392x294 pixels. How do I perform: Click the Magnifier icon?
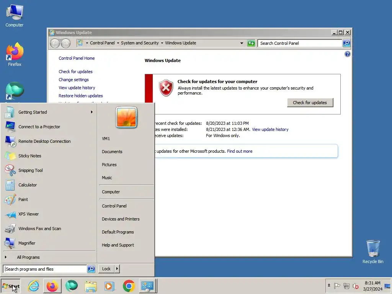(10, 243)
